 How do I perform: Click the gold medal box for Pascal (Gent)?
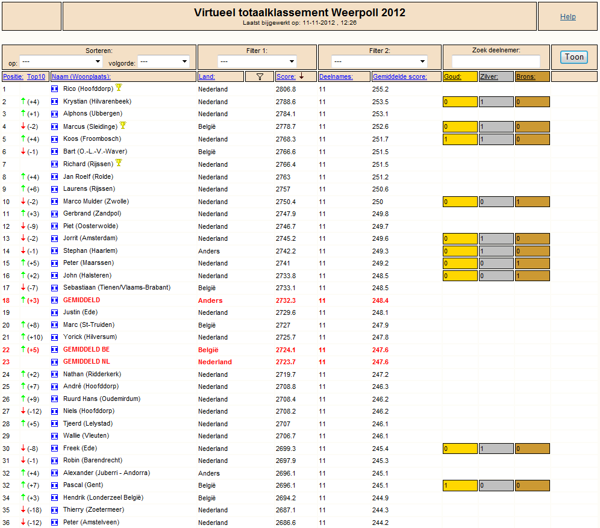[460, 486]
